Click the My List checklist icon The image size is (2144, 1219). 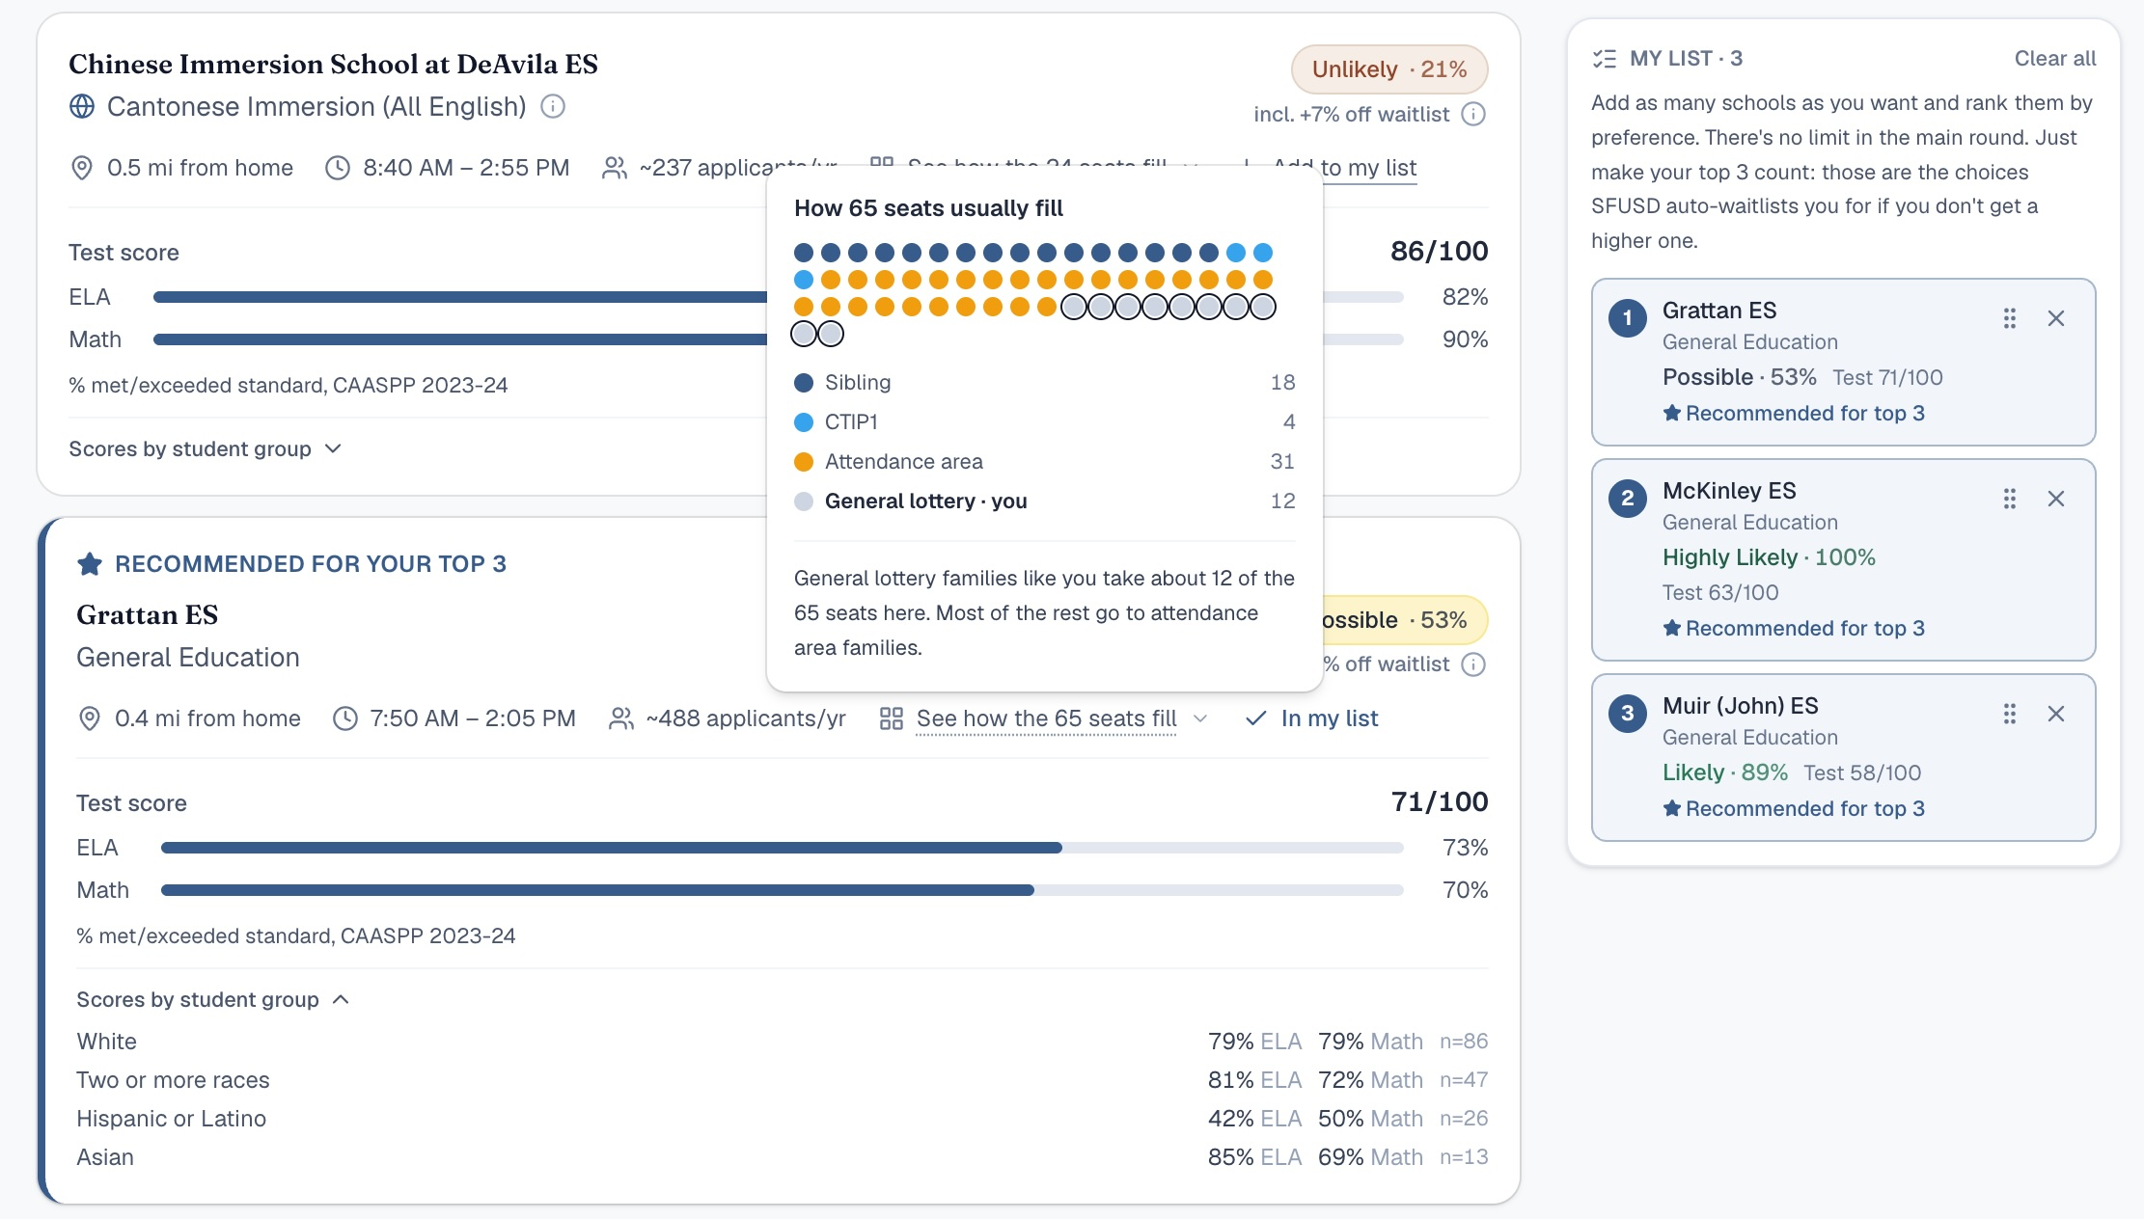[1605, 59]
